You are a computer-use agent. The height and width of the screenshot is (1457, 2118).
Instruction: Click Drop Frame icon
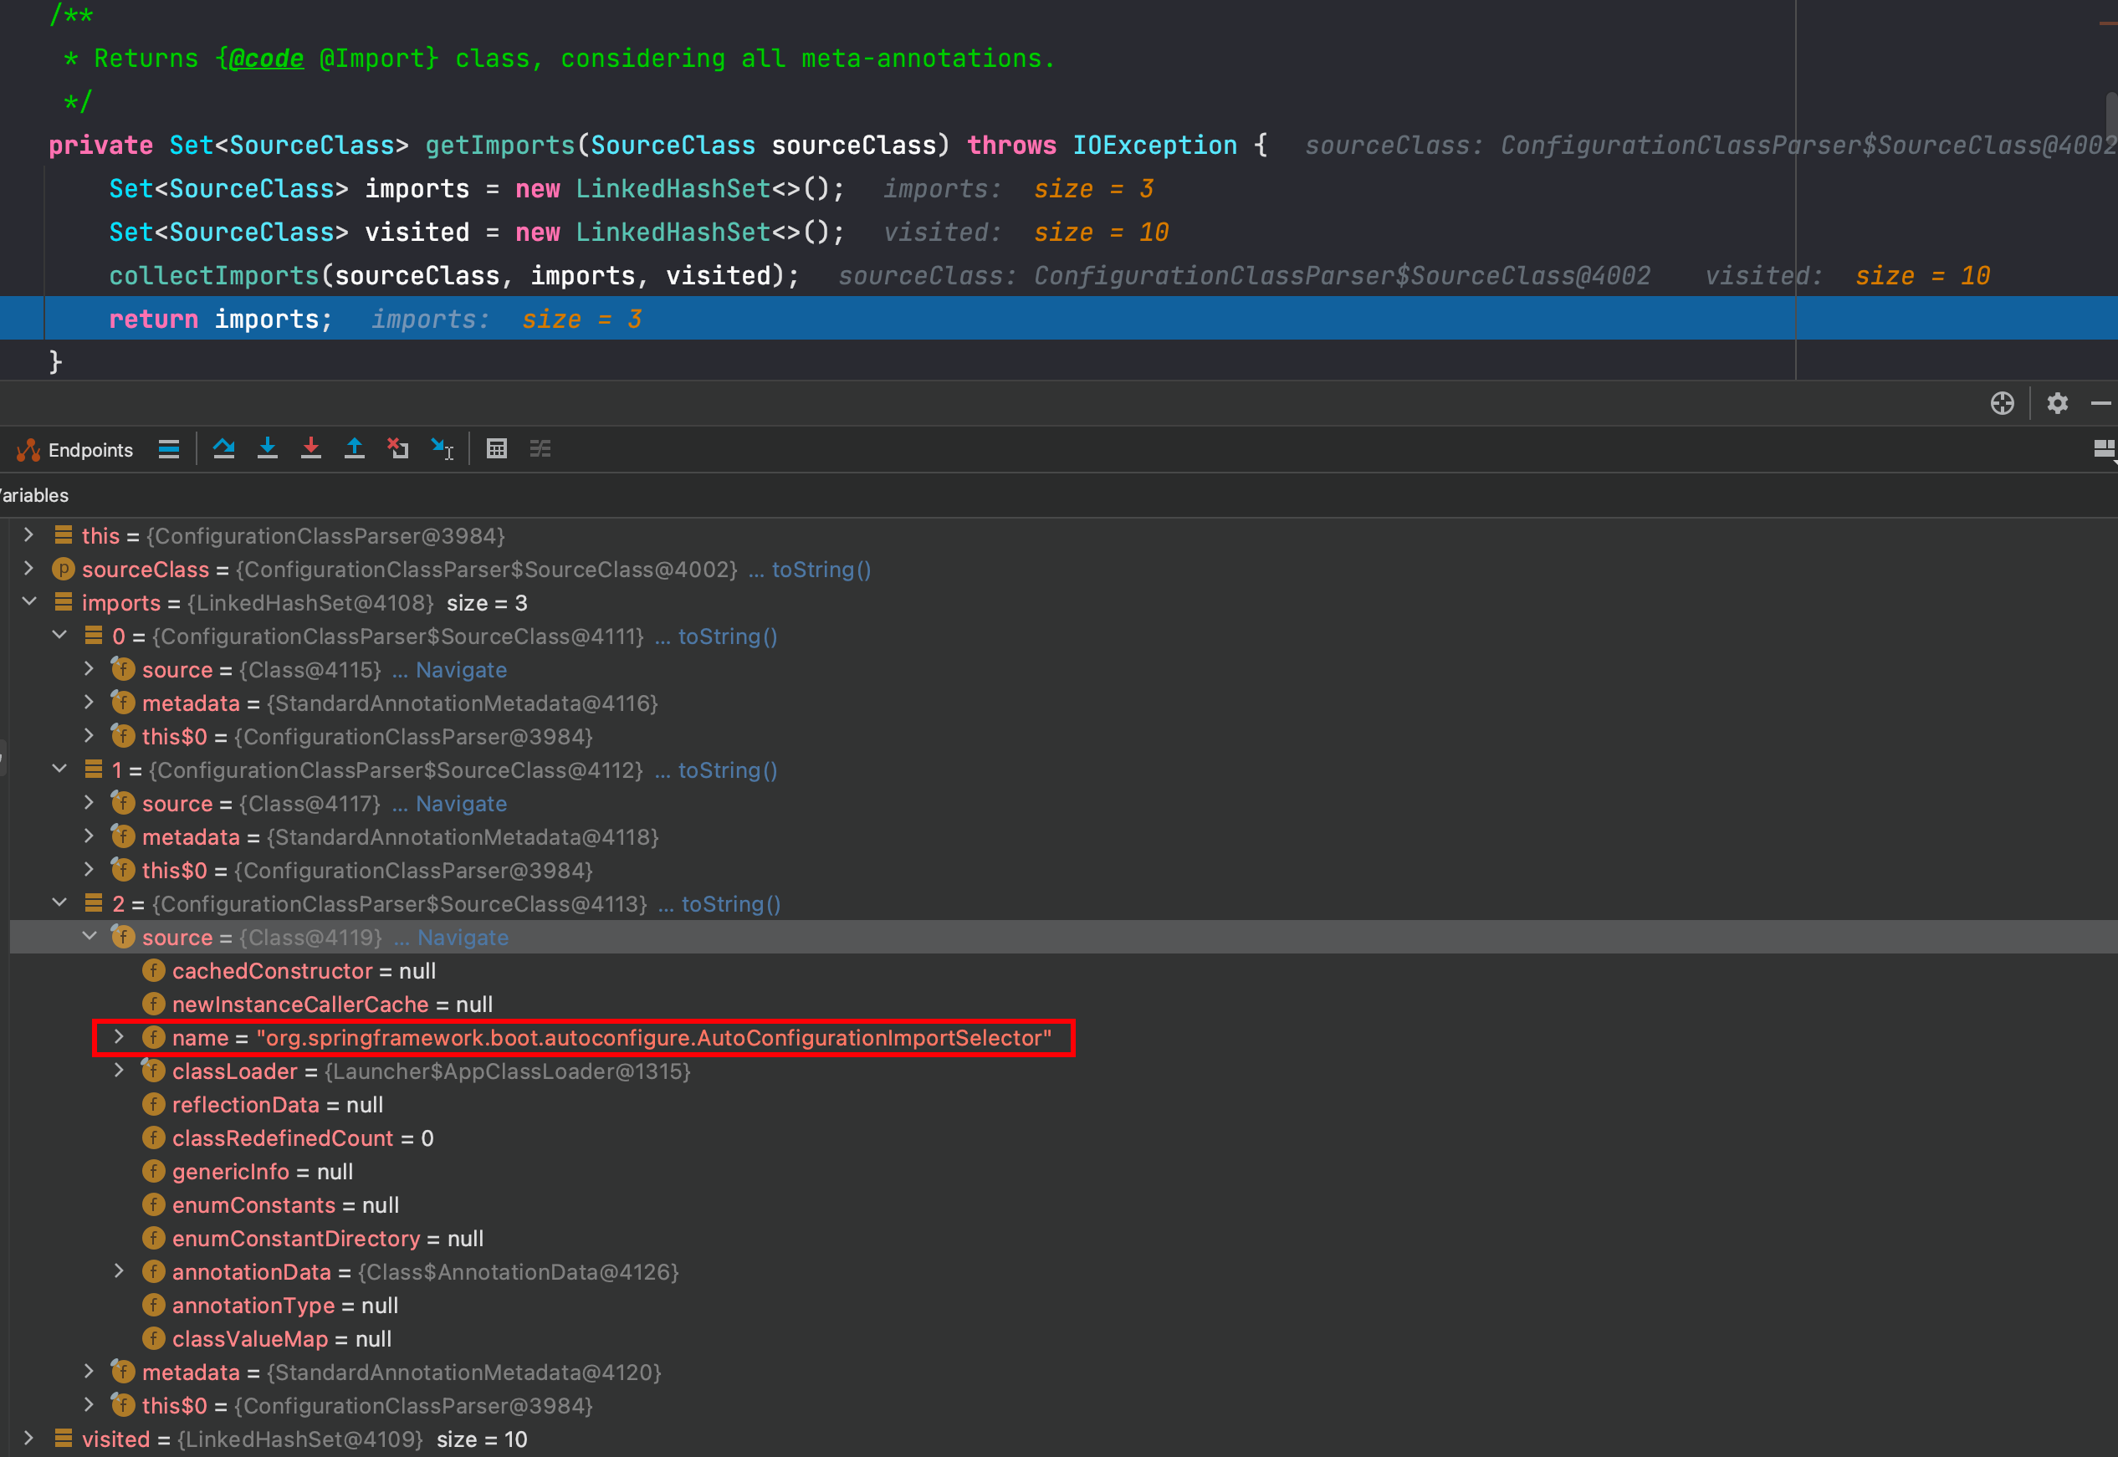[398, 449]
